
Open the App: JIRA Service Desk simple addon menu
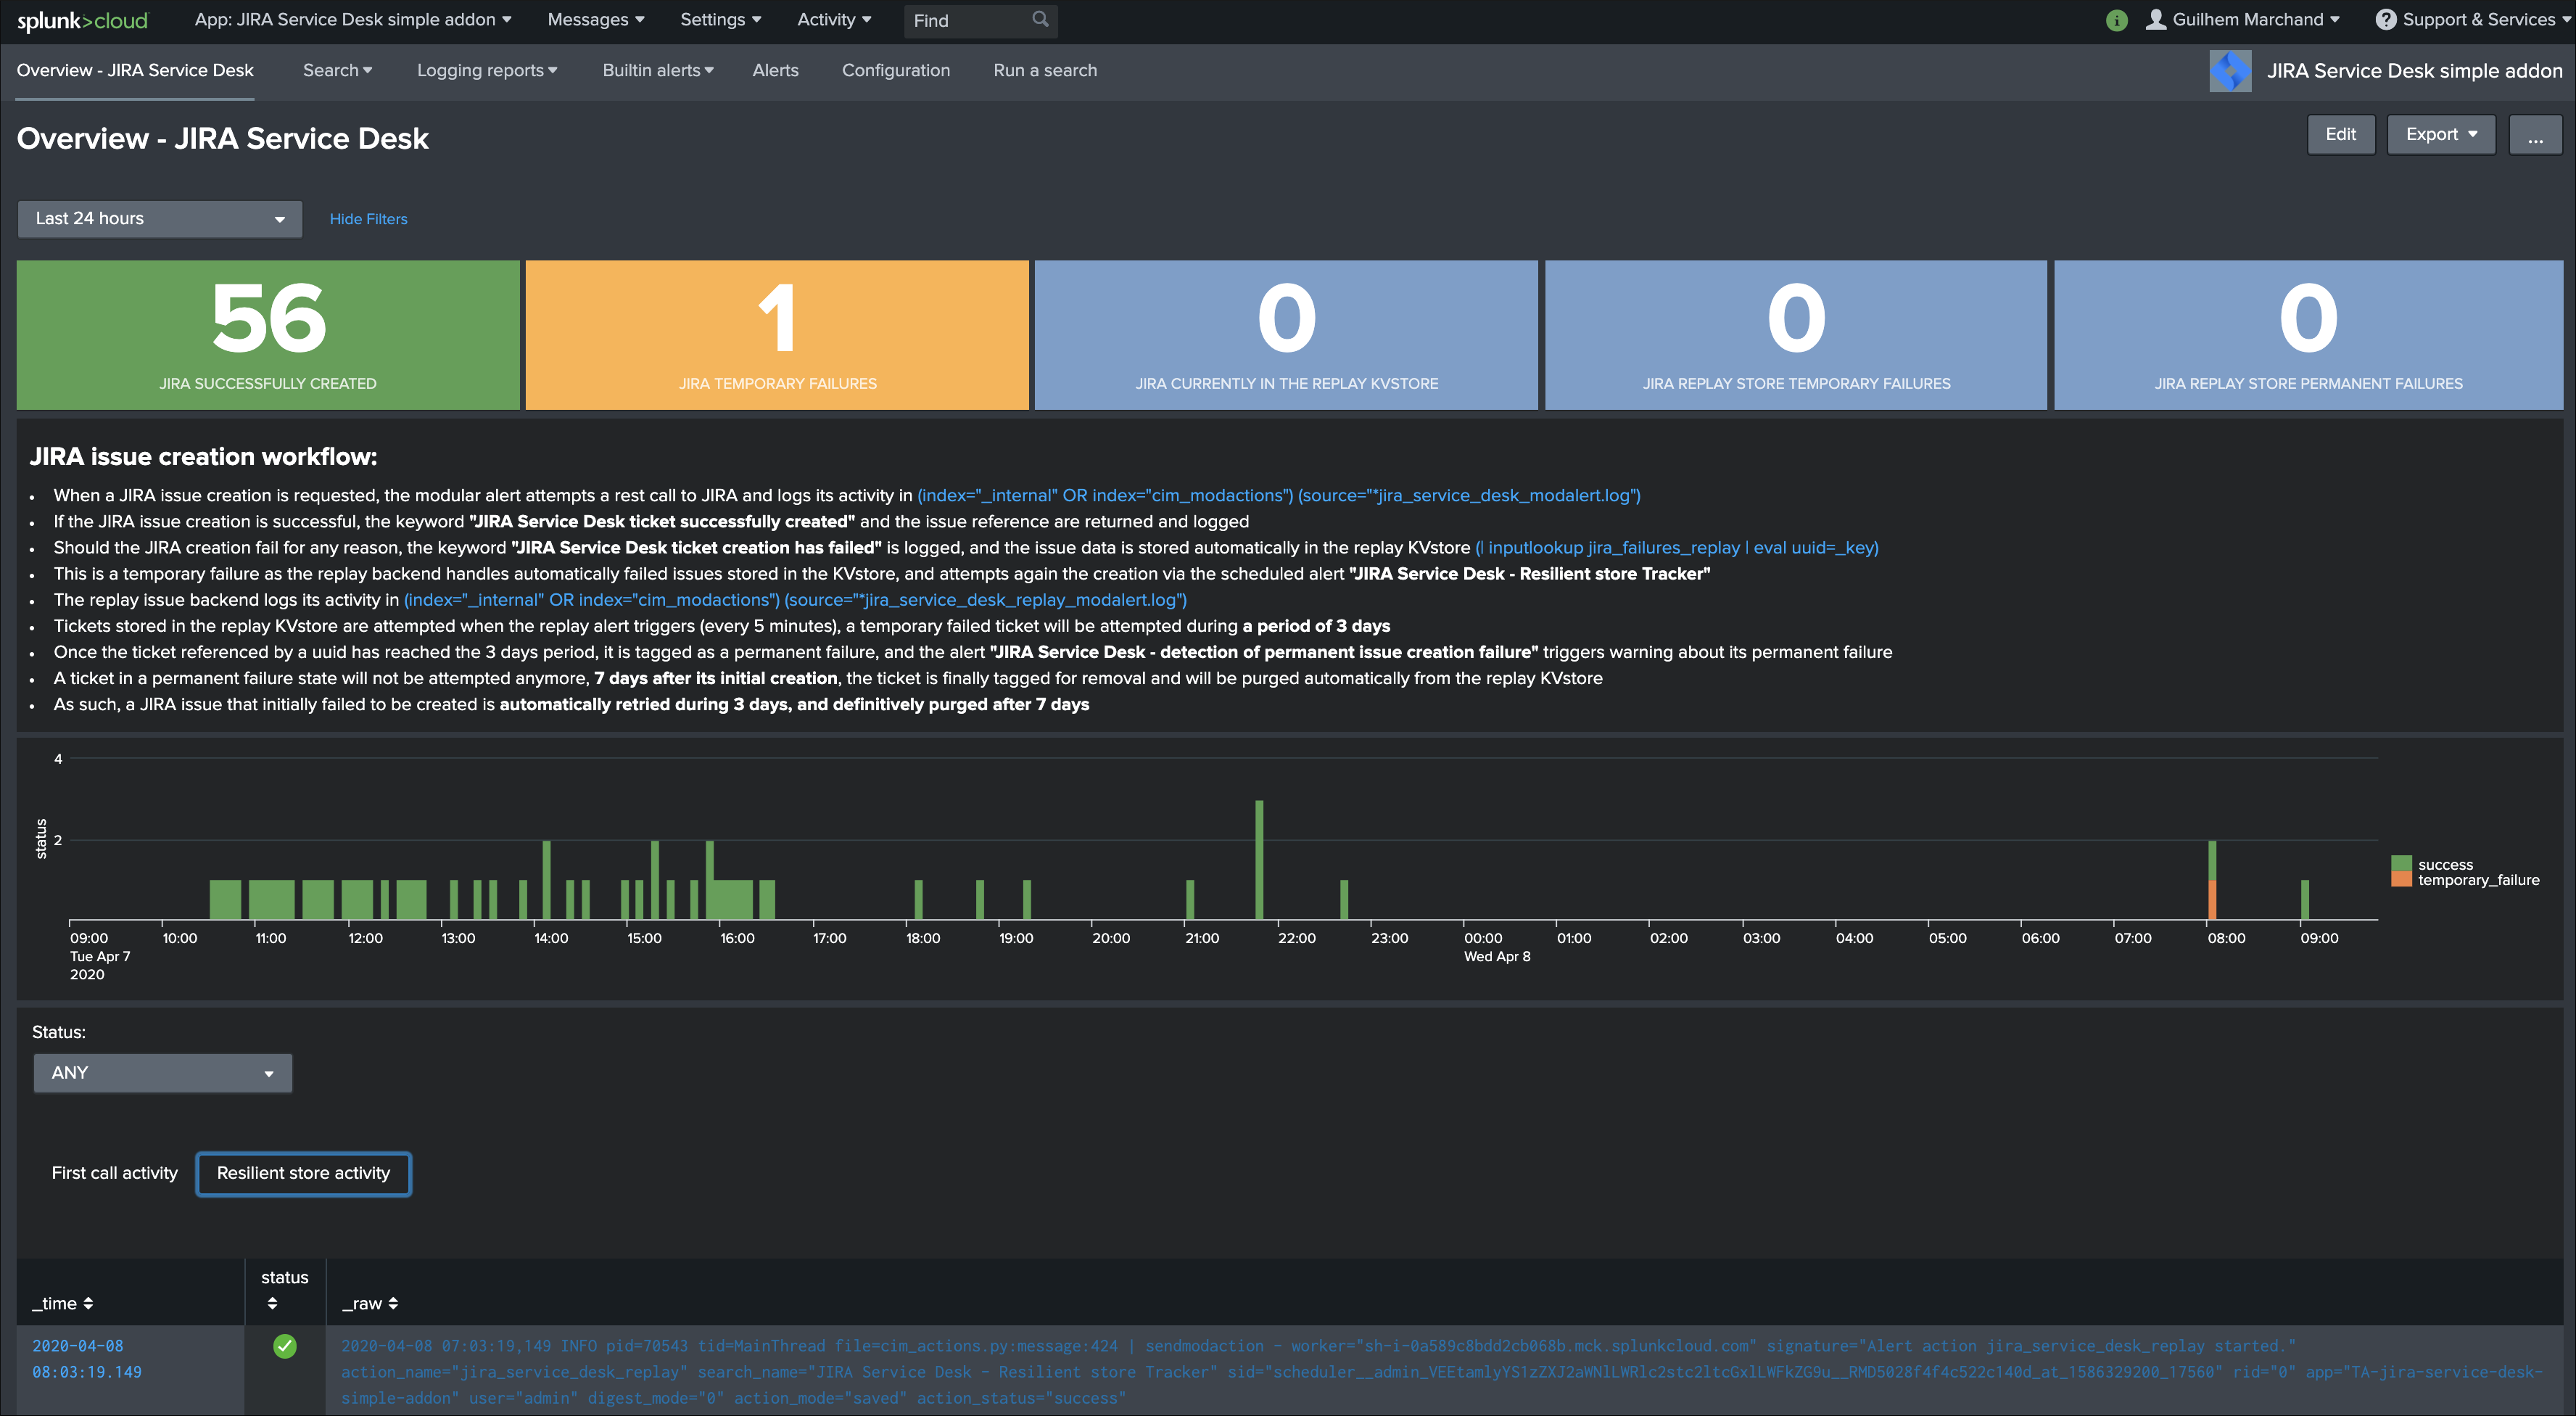(x=353, y=19)
